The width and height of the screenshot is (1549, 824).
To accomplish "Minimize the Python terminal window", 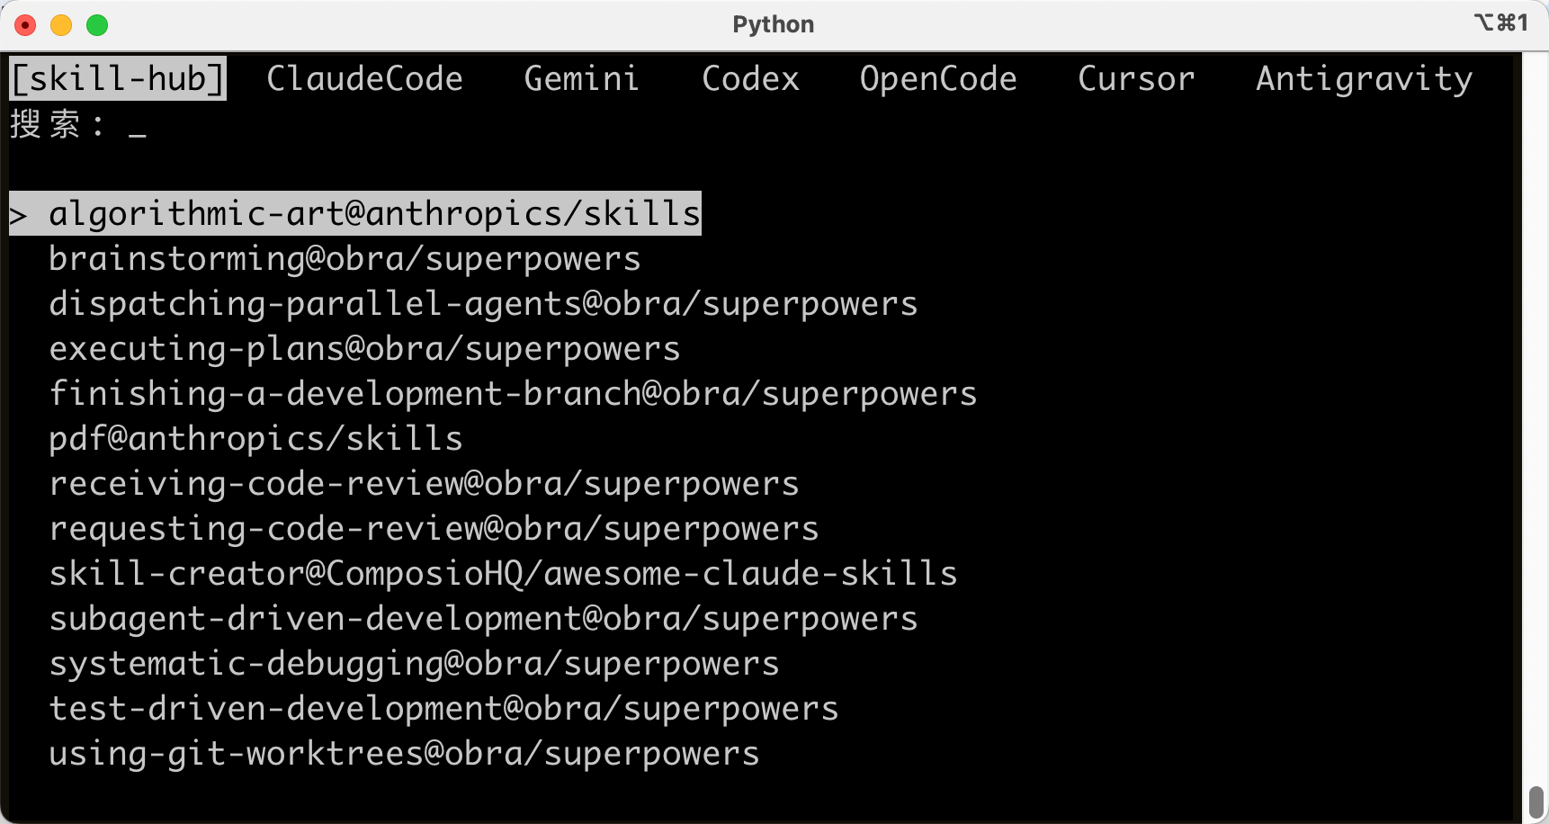I will 61,25.
